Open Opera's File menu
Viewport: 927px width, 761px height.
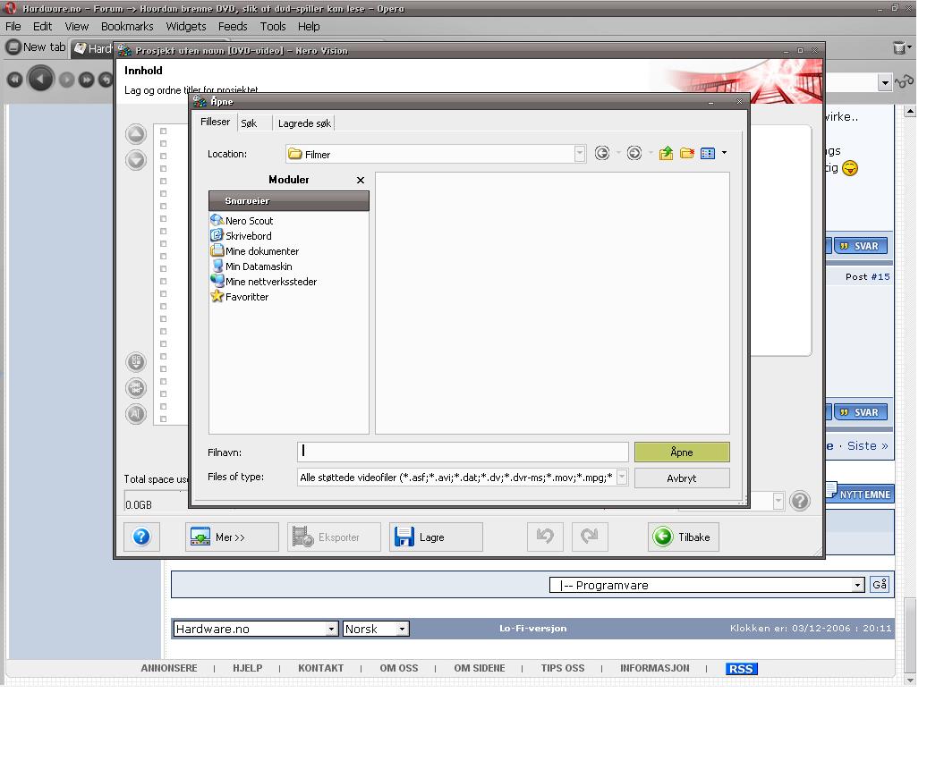(x=13, y=27)
